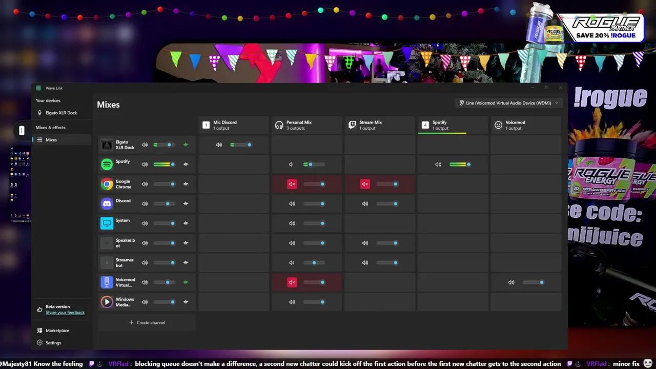Click the Mixes & effects section label

coord(50,128)
